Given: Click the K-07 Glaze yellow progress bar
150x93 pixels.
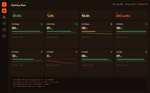Looking at the screenshot, I should 96,31.
